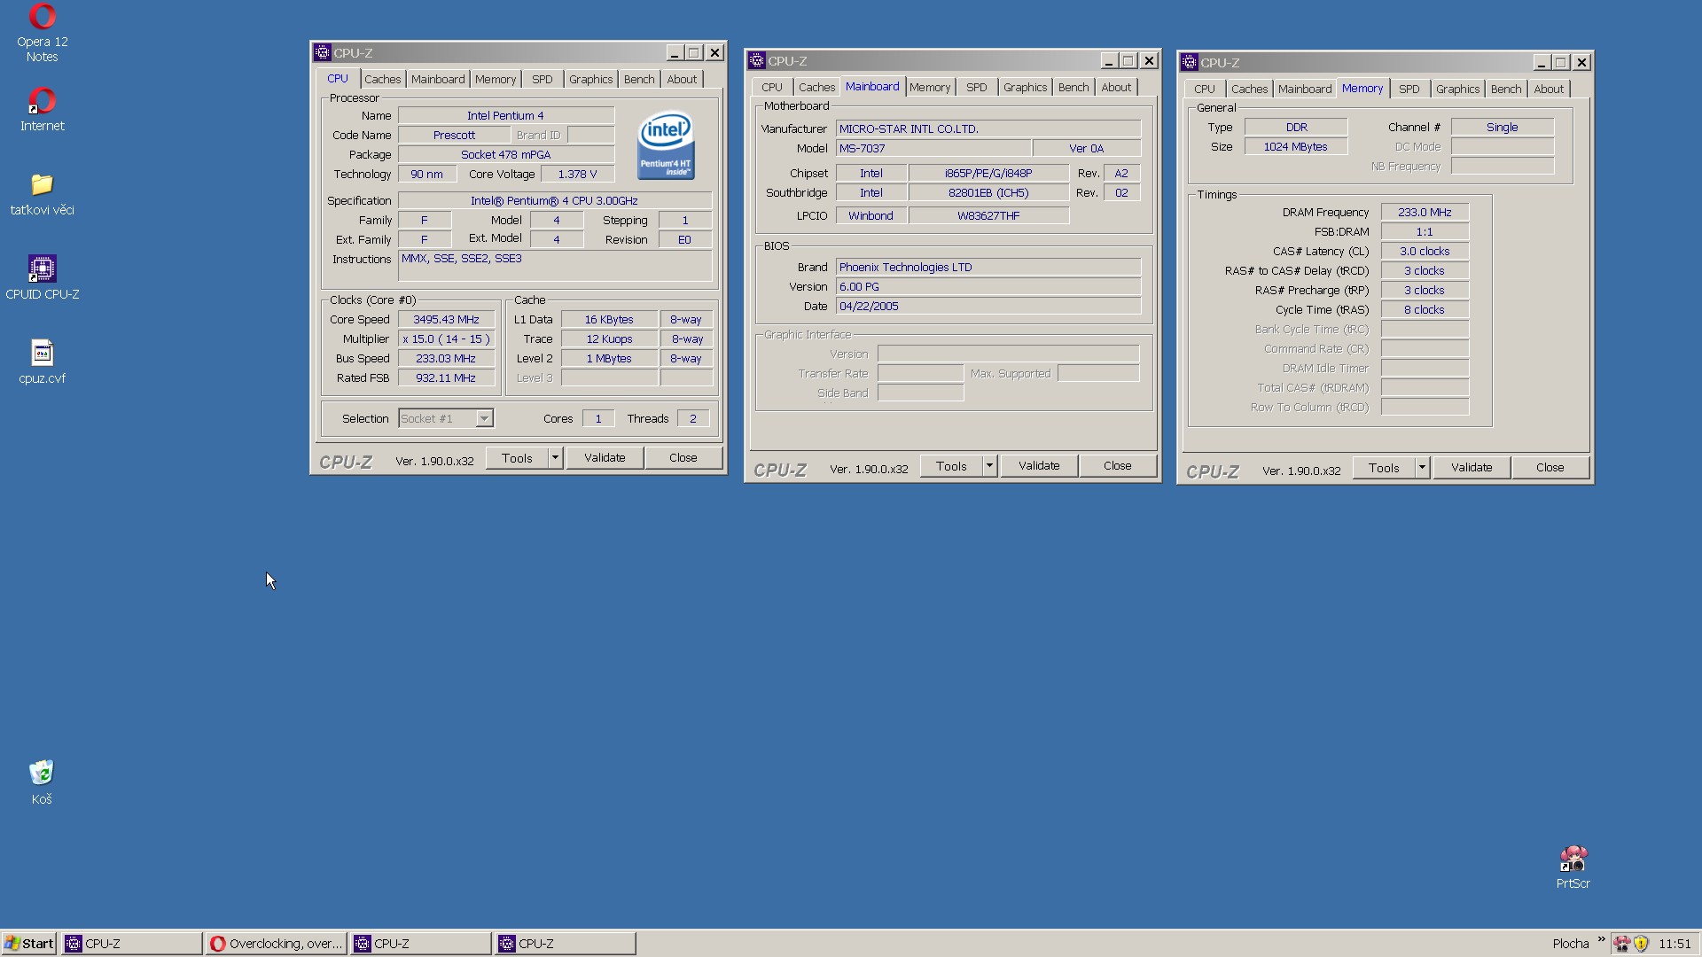Click Tools button in middle CPU-Z window
This screenshot has height=957, width=1702.
[x=952, y=466]
